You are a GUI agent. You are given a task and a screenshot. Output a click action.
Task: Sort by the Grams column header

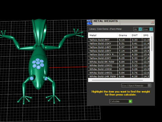click(x=124, y=35)
